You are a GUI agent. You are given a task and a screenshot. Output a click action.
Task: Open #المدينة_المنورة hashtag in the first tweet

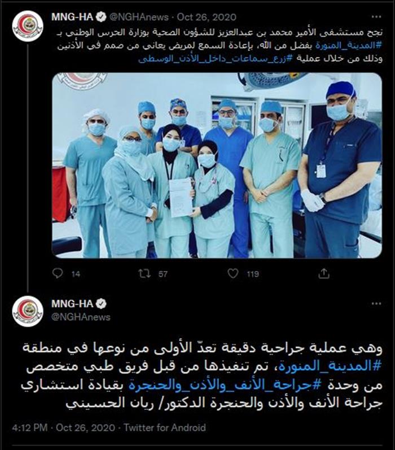pyautogui.click(x=348, y=45)
